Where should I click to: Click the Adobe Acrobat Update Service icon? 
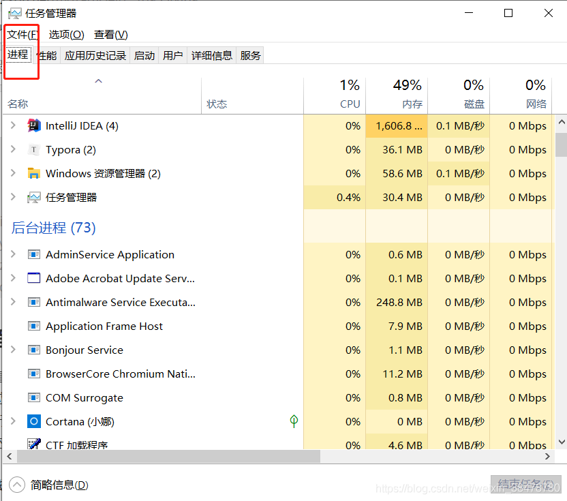click(33, 278)
